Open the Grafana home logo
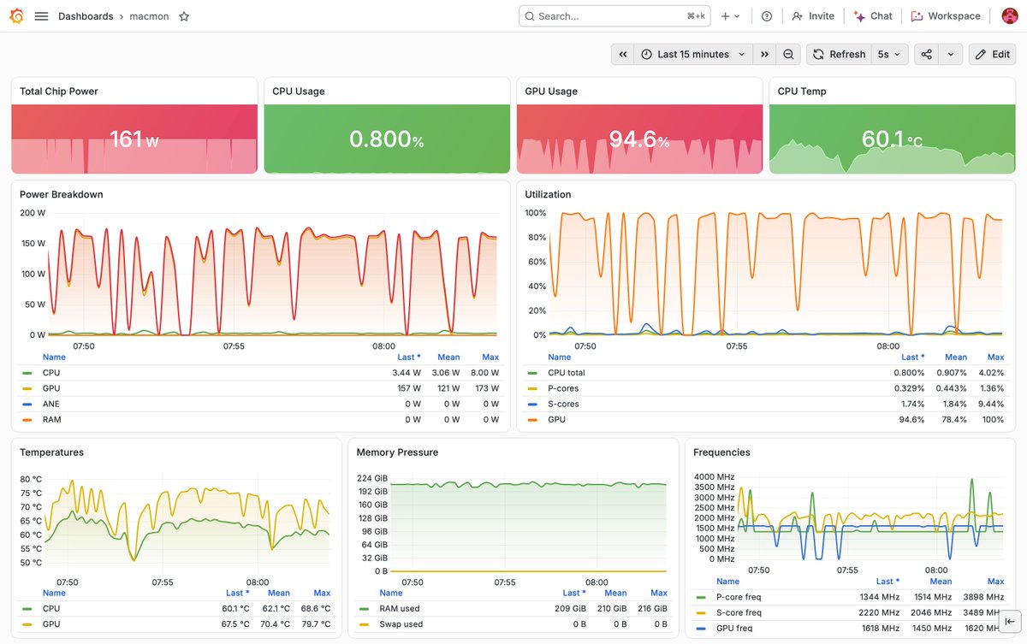This screenshot has width=1027, height=644. tap(16, 16)
